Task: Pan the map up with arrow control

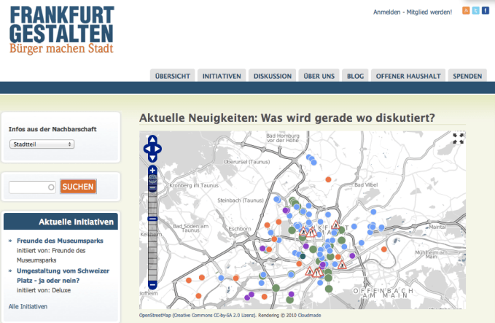Action: click(152, 139)
